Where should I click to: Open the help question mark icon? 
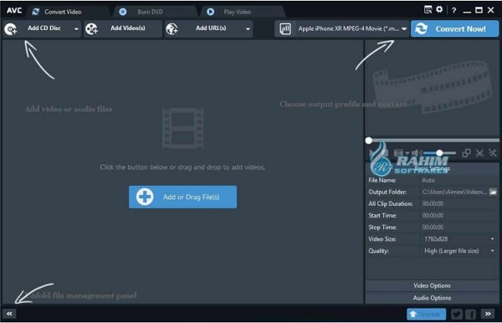point(453,11)
